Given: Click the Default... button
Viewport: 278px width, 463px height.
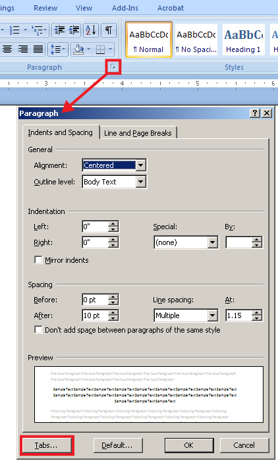Looking at the screenshot, I should [x=118, y=445].
